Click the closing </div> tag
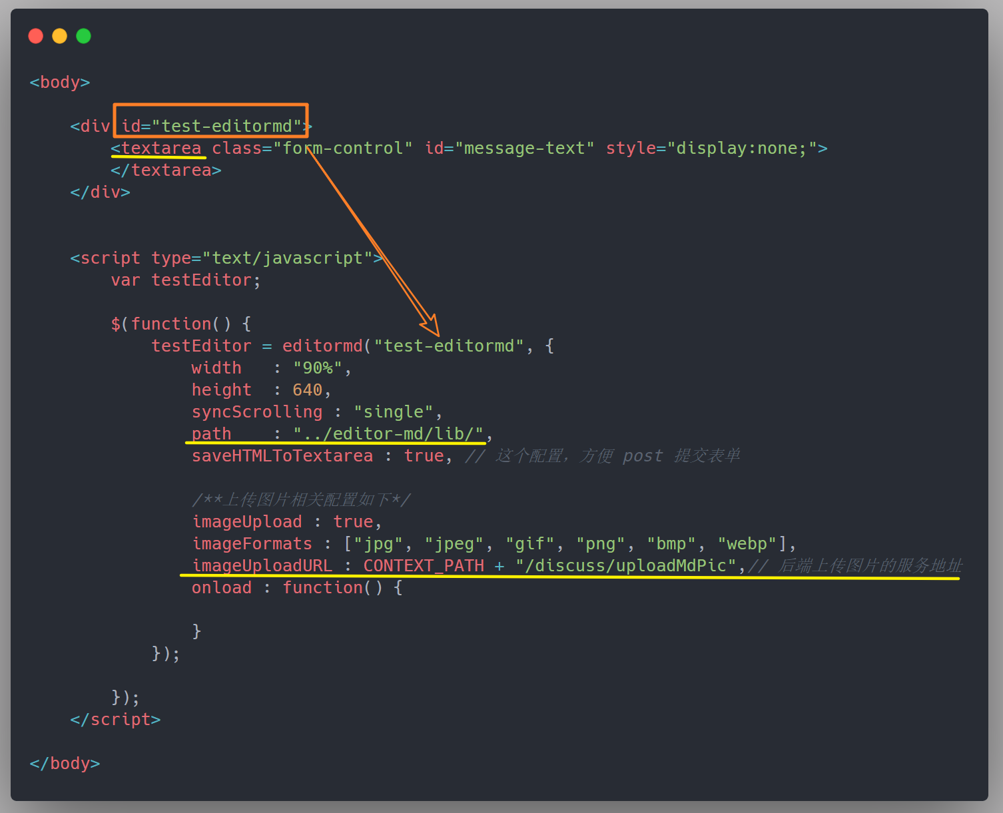This screenshot has width=1003, height=813. [x=101, y=192]
